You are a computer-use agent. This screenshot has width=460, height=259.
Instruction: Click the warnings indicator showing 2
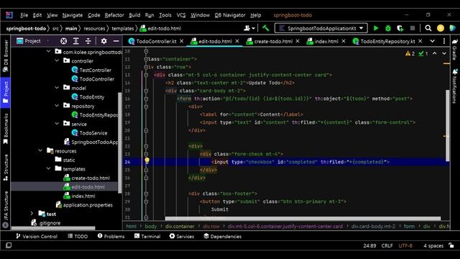pyautogui.click(x=410, y=53)
